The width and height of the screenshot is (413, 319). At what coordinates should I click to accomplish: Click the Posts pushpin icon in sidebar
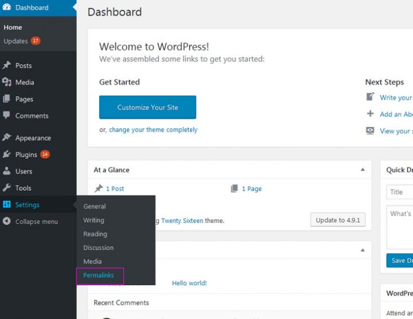pos(6,65)
